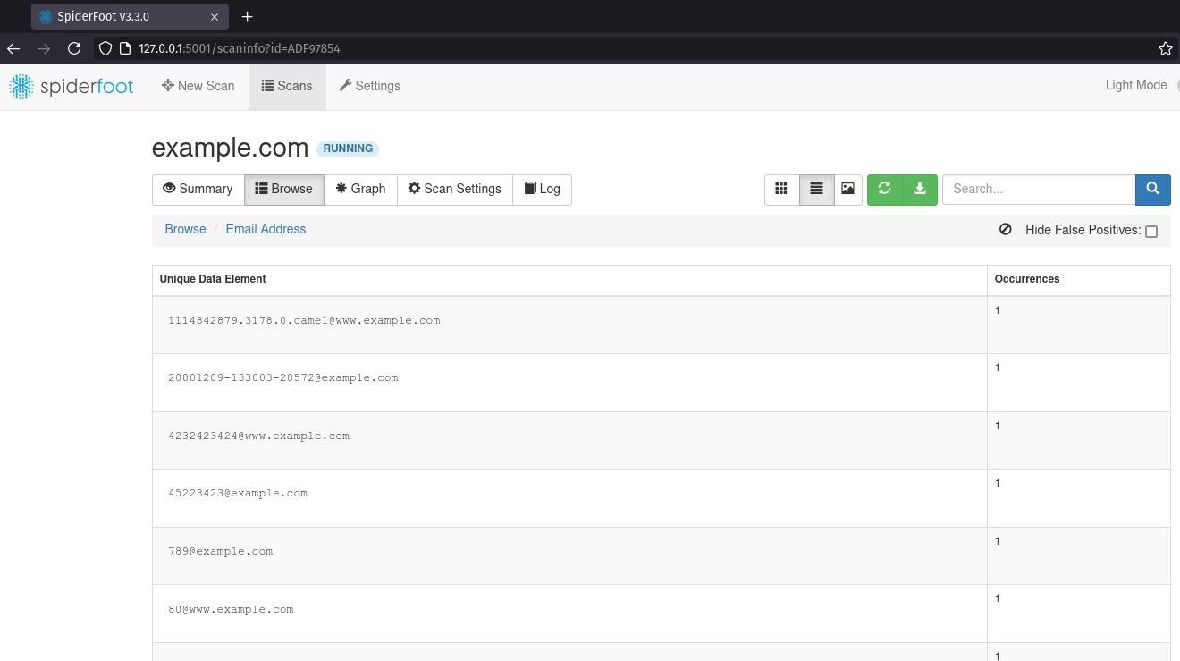Click the Browse breadcrumb link

185,230
